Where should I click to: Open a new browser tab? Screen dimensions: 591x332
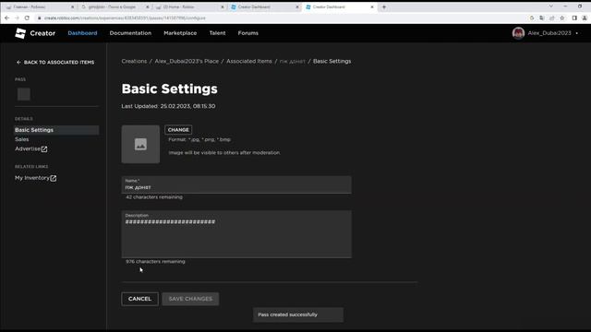coord(384,6)
